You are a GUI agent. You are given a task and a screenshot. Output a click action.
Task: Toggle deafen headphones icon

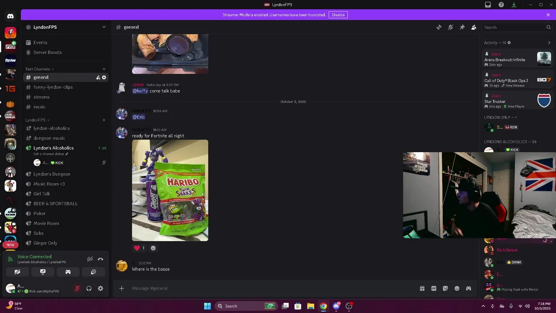(x=89, y=288)
